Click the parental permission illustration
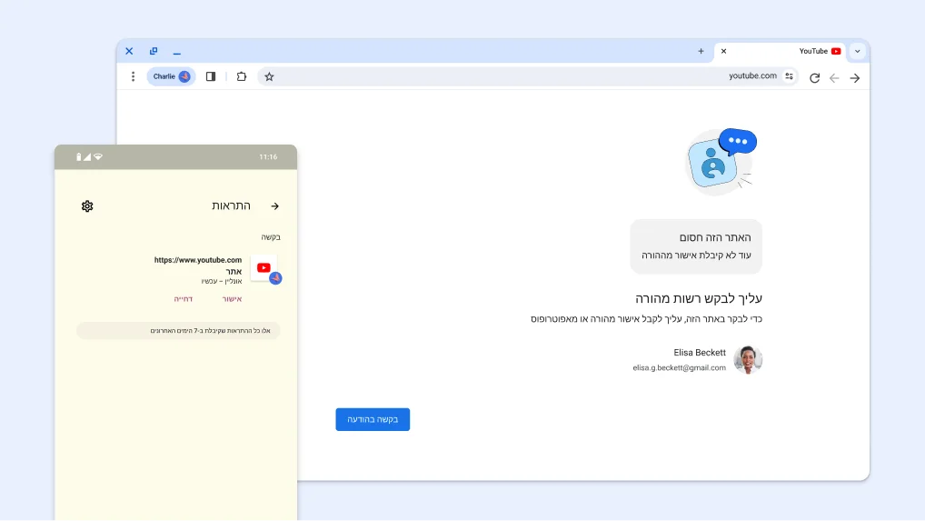925x521 pixels. click(x=721, y=161)
